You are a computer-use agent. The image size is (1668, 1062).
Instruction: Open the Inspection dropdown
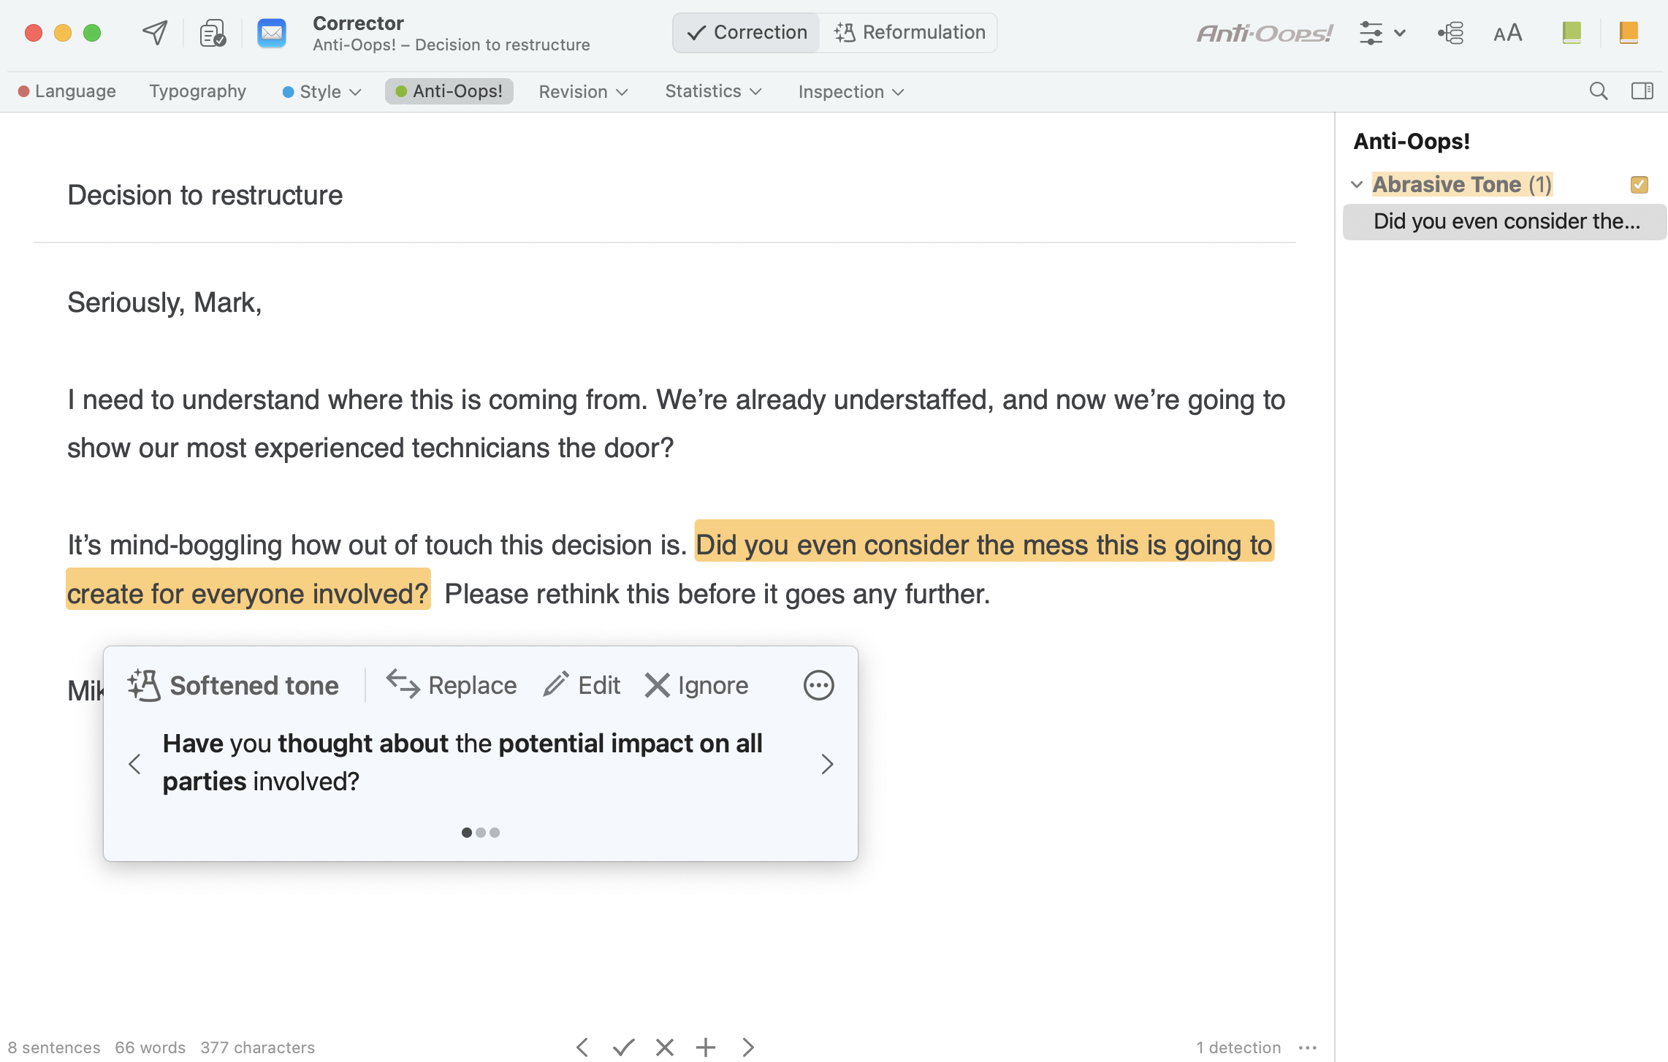850,91
